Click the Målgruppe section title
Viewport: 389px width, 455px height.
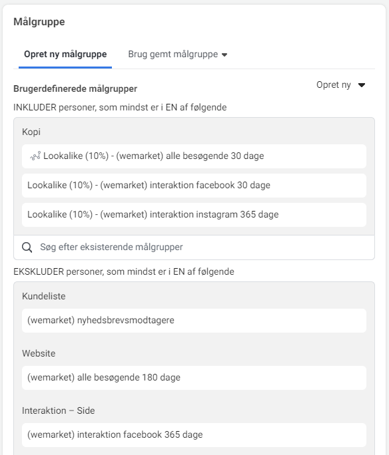[39, 22]
